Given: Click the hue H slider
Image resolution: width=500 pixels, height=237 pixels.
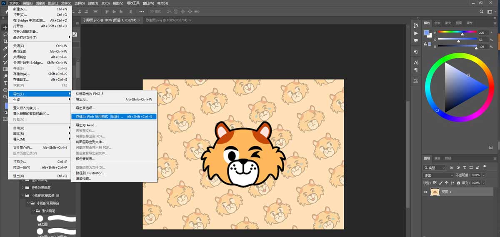Looking at the screenshot, I should 457,32.
